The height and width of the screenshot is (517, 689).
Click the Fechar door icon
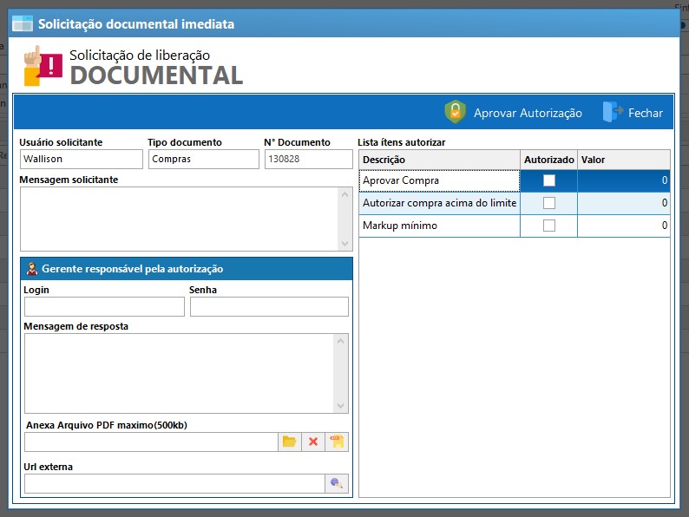pyautogui.click(x=612, y=112)
